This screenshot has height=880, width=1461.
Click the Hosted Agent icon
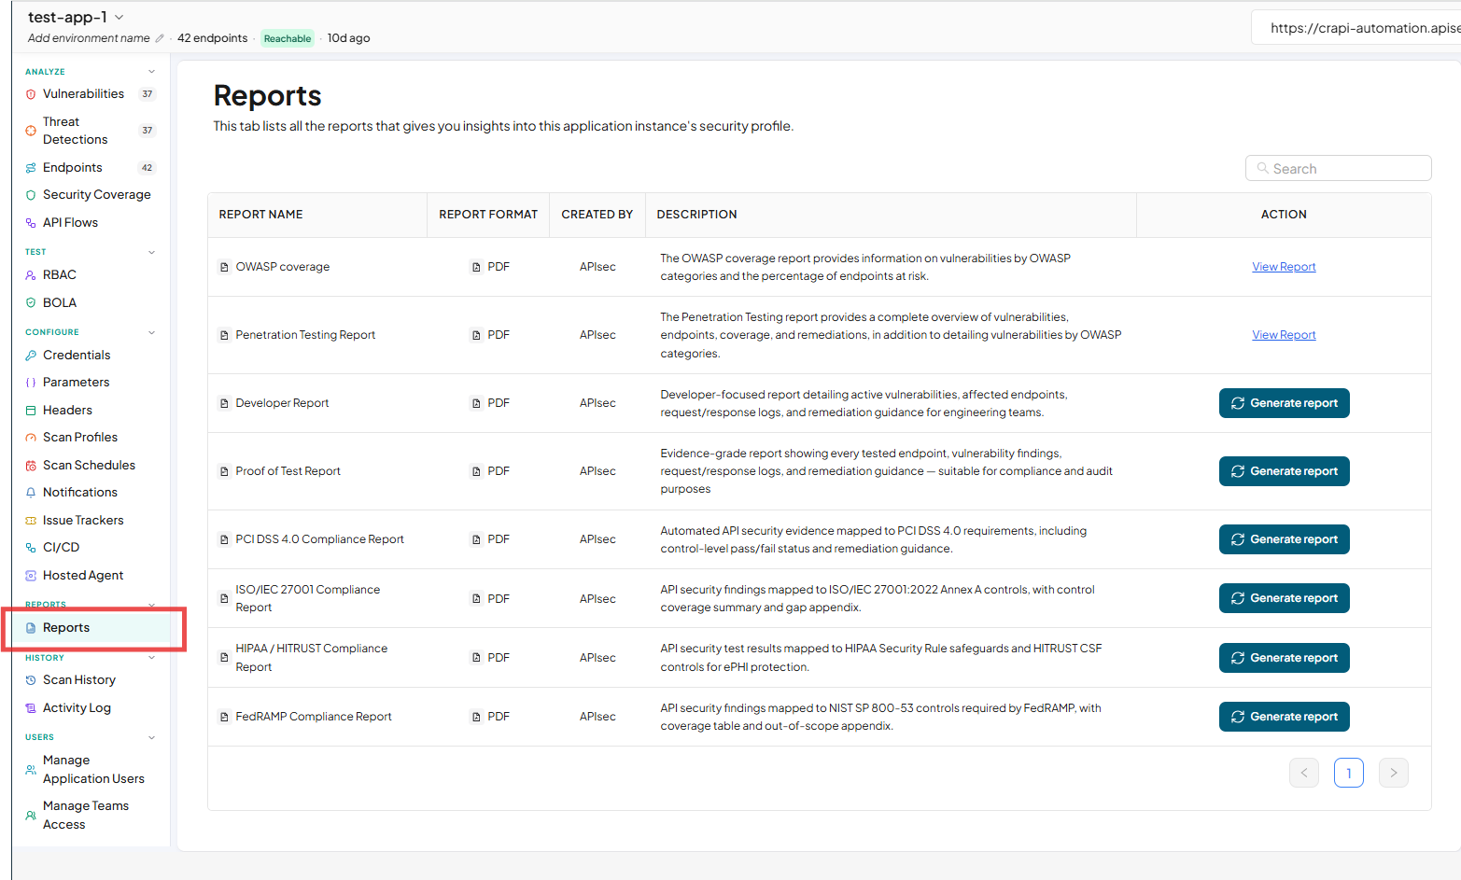pos(31,576)
